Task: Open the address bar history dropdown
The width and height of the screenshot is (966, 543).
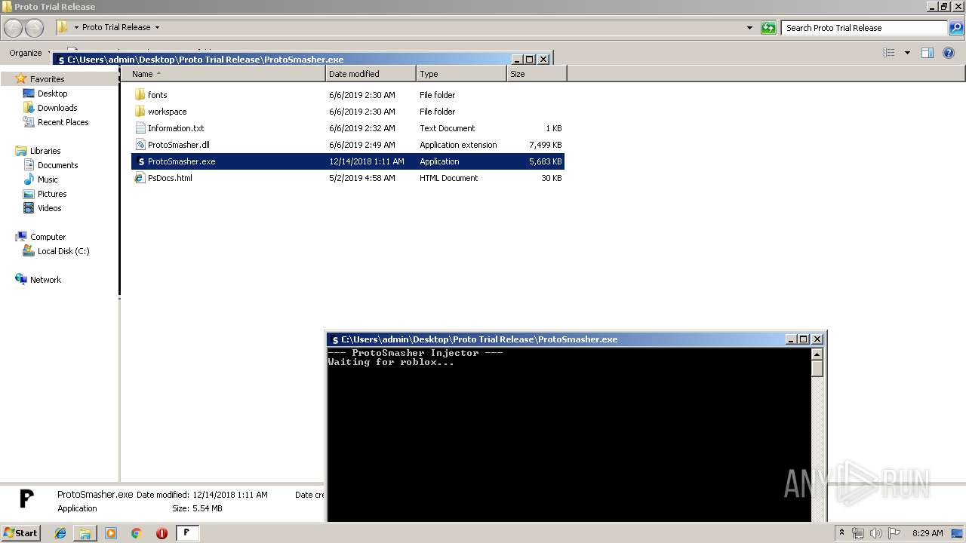Action: point(749,28)
